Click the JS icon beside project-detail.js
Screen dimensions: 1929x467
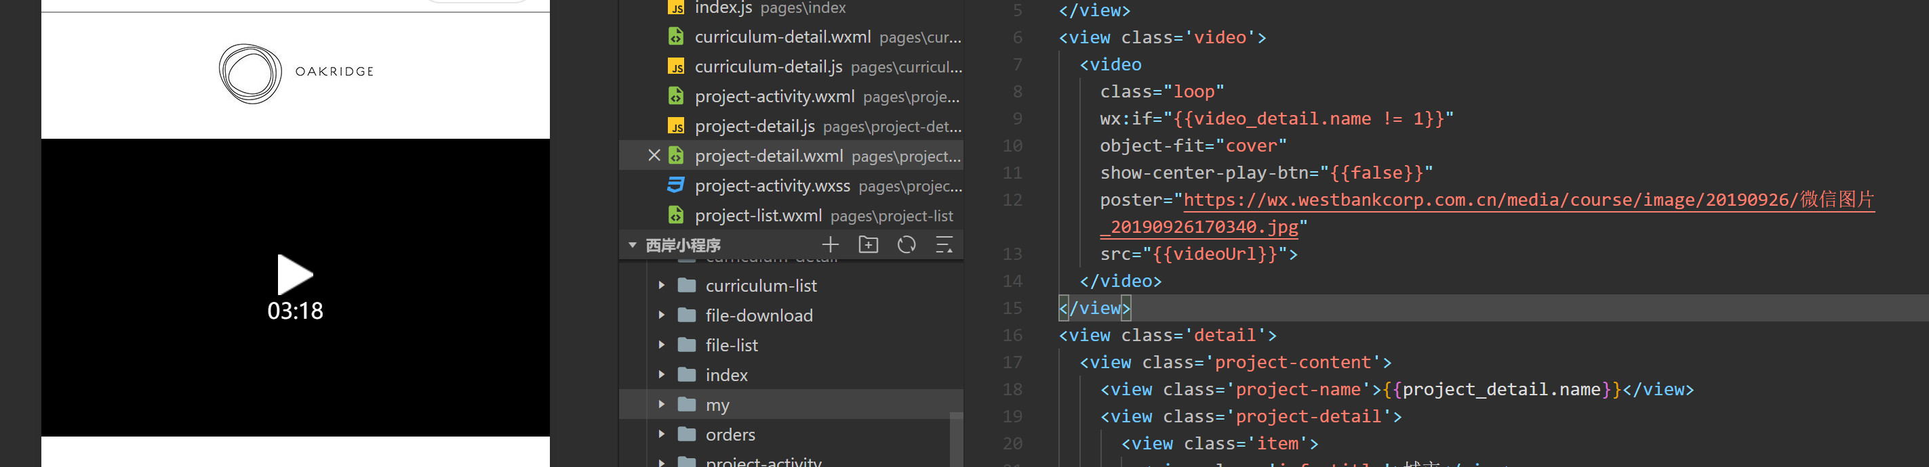676,127
